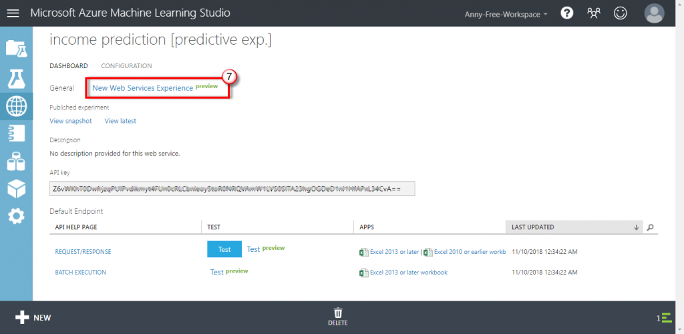Open the Trained Models cube icon

click(x=16, y=188)
